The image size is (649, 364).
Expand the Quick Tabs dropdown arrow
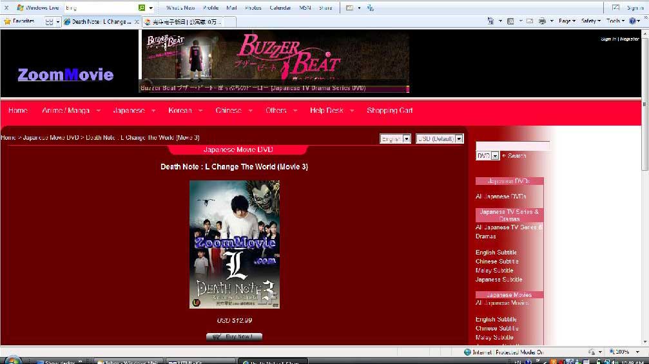pos(58,21)
